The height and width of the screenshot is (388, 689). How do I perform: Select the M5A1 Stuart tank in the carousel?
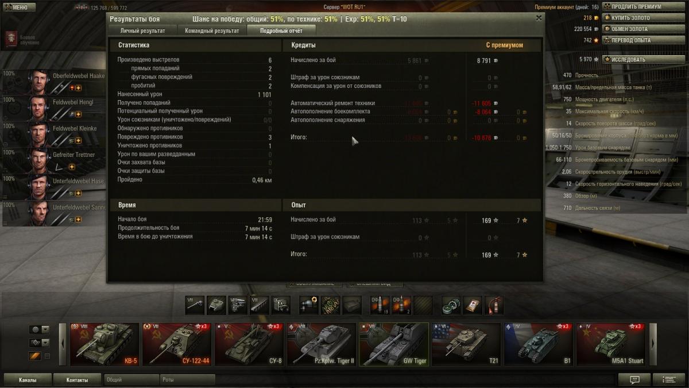[x=611, y=344]
